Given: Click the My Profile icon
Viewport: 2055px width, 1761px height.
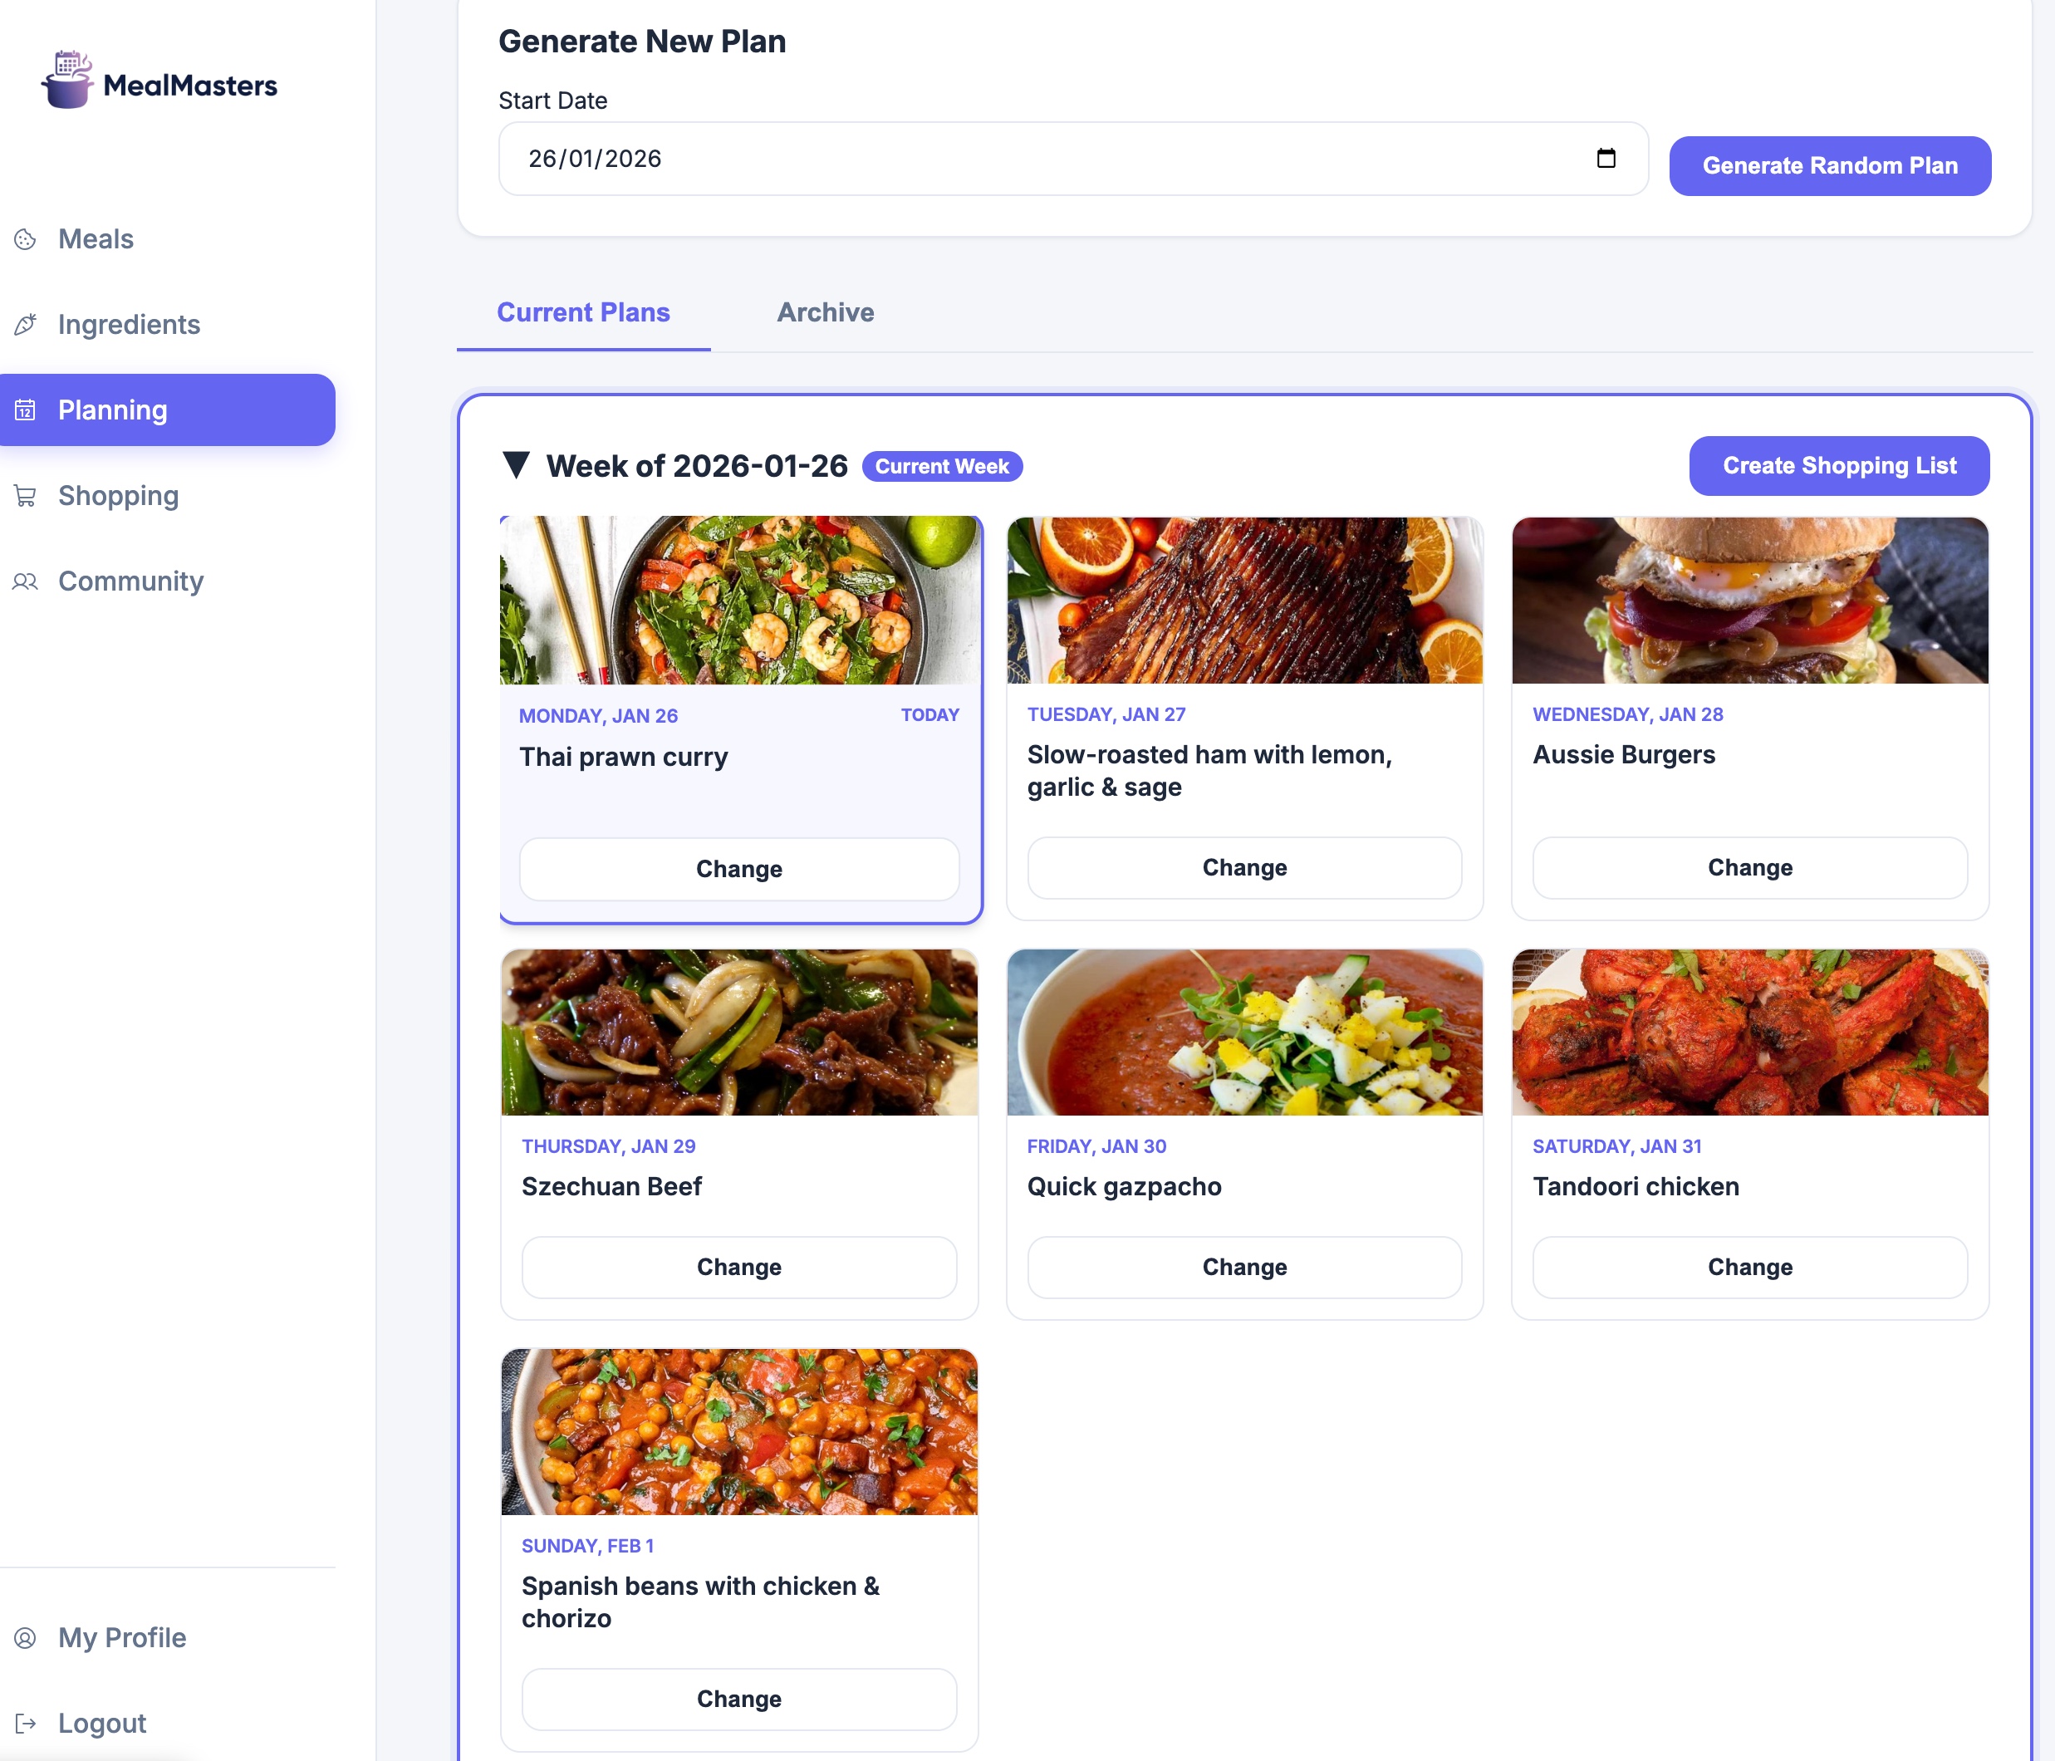Looking at the screenshot, I should coord(25,1637).
